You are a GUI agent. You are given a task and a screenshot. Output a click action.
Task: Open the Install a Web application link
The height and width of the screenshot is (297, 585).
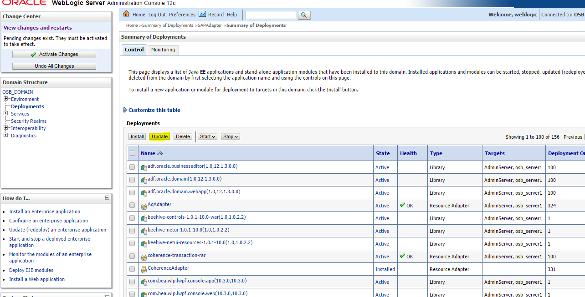[x=36, y=279]
